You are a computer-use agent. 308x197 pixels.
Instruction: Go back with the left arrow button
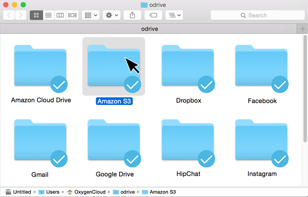click(9, 15)
